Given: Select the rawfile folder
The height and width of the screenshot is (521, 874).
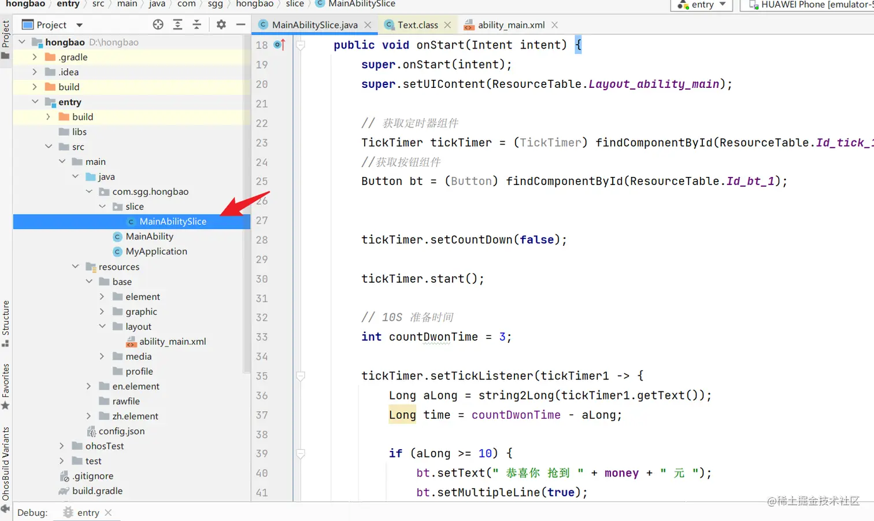Looking at the screenshot, I should (120, 401).
